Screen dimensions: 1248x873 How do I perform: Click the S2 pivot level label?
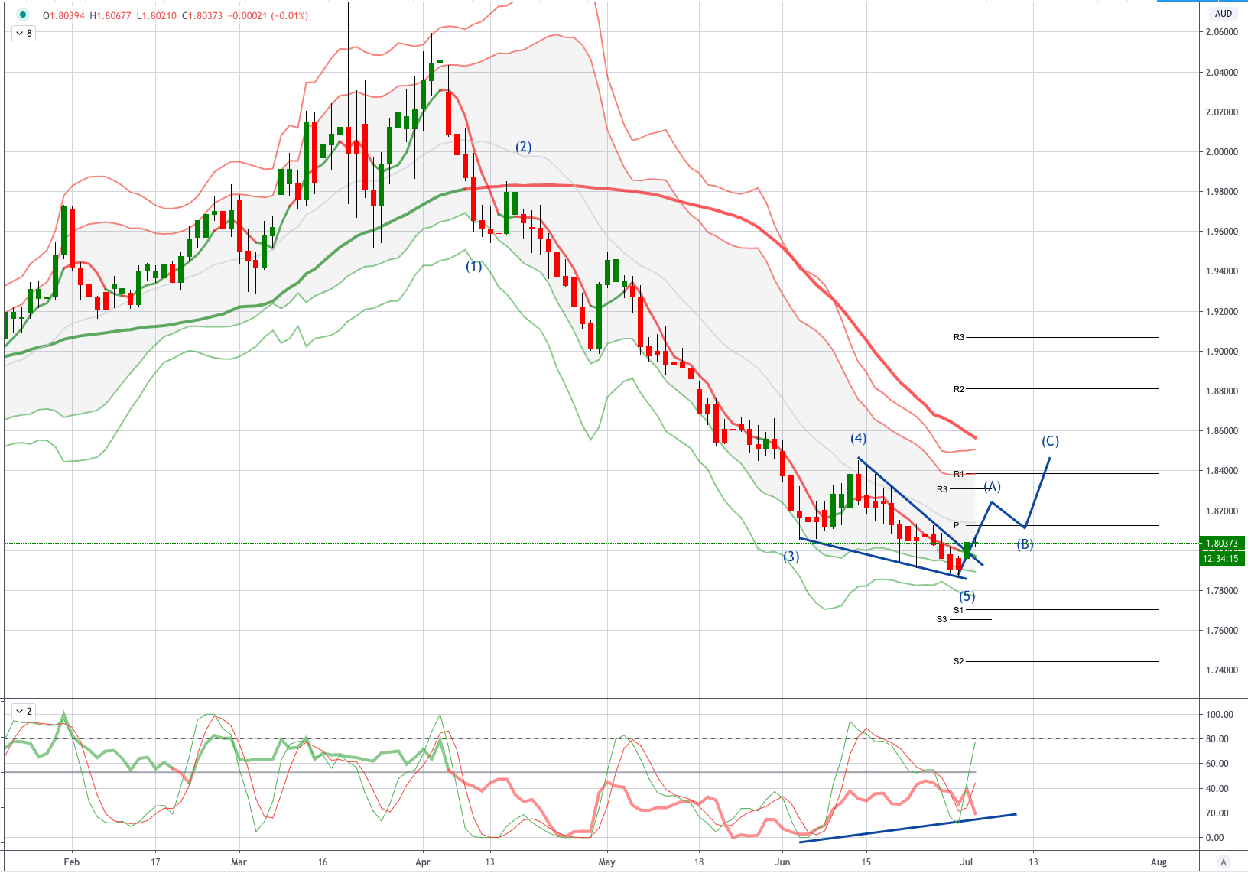pos(959,661)
